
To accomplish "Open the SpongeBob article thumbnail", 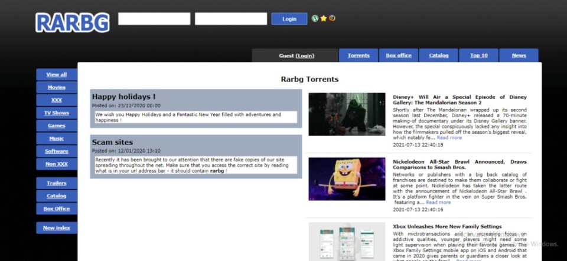I will 347,179.
